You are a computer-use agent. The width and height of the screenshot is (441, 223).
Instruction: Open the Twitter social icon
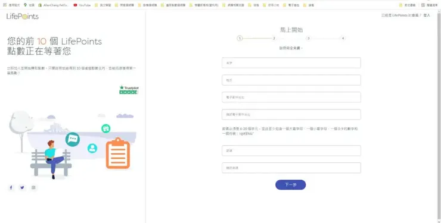(x=22, y=188)
